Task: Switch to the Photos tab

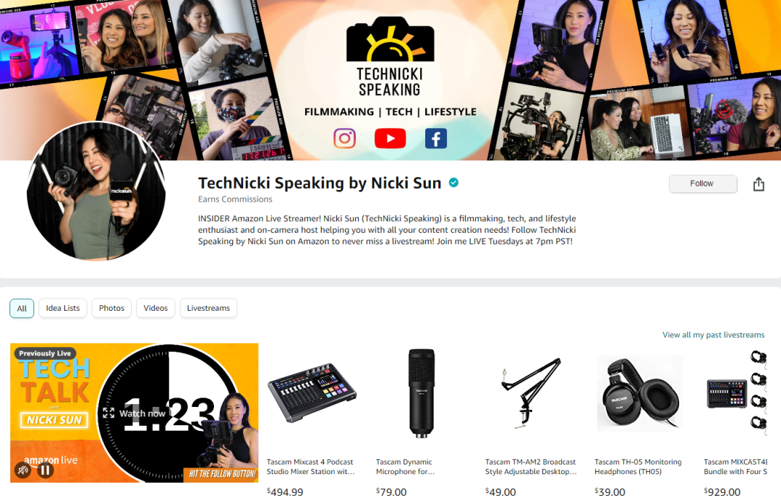Action: [x=111, y=308]
